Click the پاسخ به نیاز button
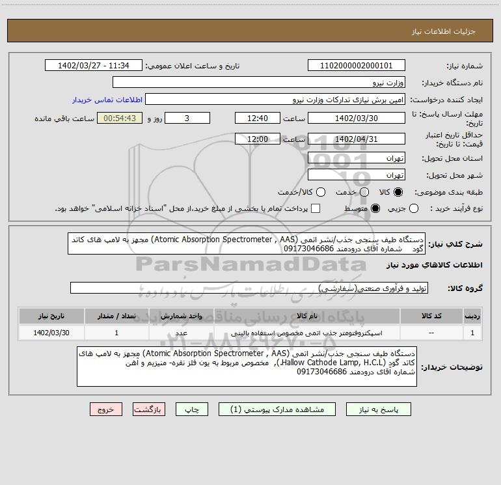 [x=378, y=409]
